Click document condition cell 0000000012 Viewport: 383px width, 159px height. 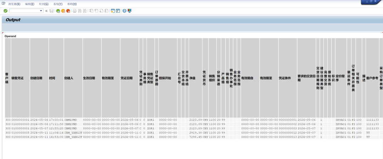[288, 133]
